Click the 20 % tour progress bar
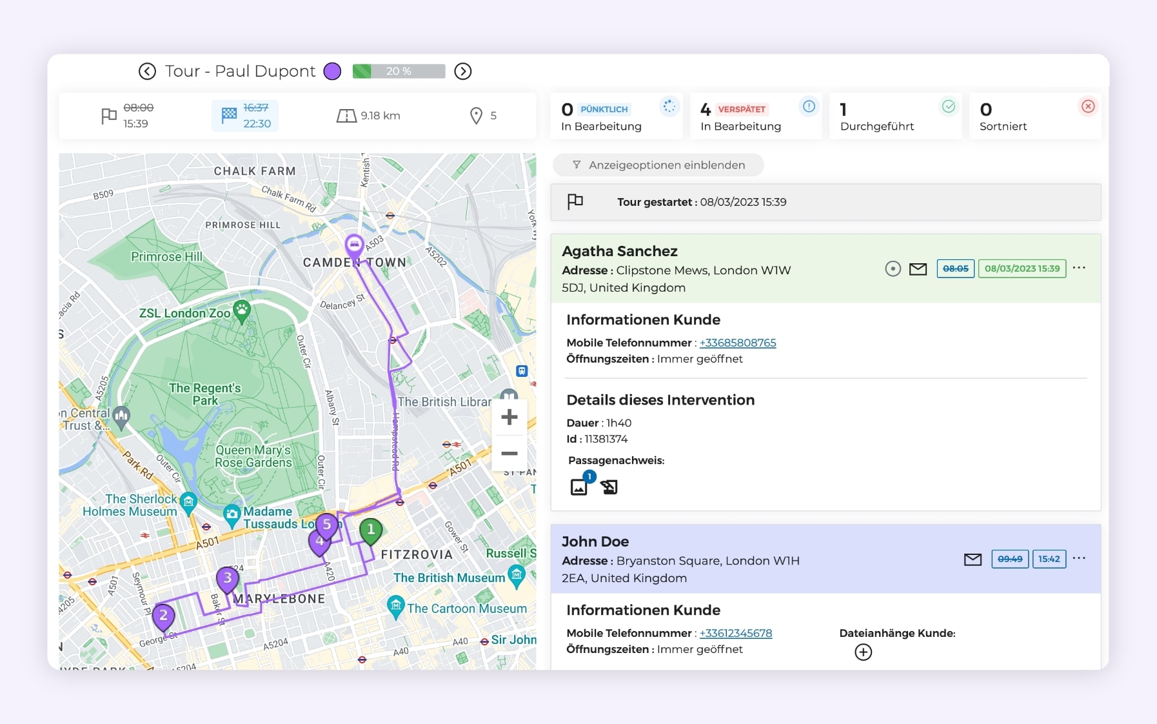 point(399,72)
